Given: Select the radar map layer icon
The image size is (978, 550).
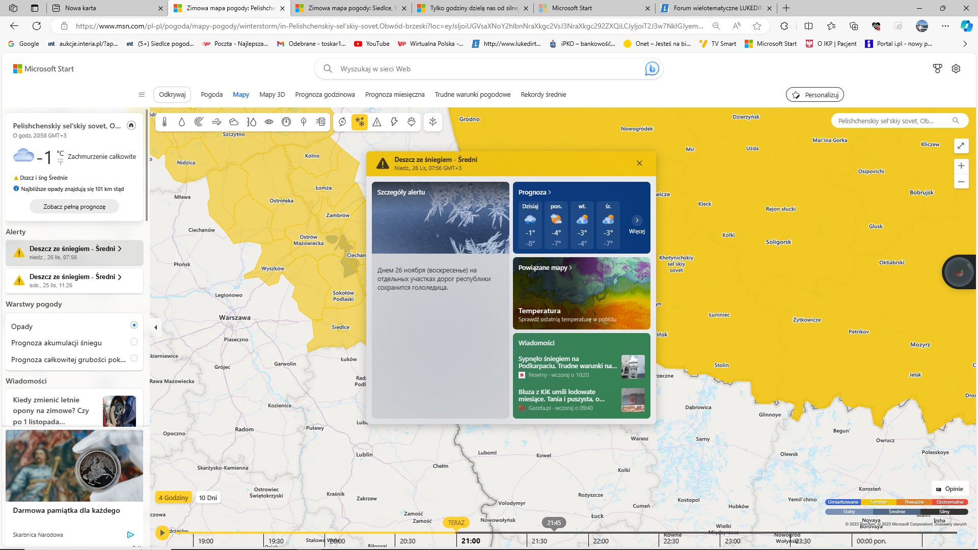Looking at the screenshot, I should coord(199,122).
